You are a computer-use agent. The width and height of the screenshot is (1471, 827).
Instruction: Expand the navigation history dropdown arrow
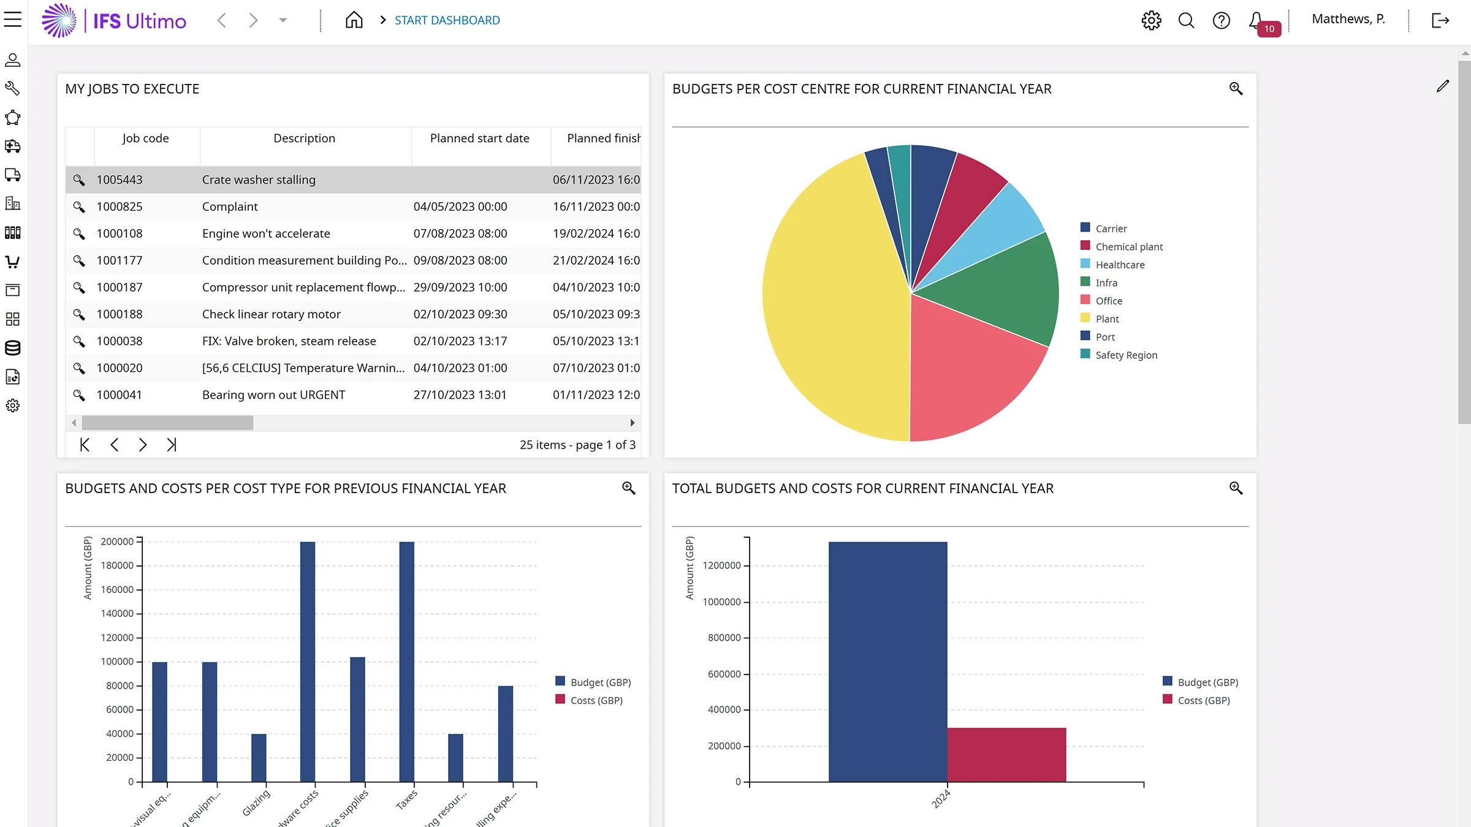click(x=283, y=20)
